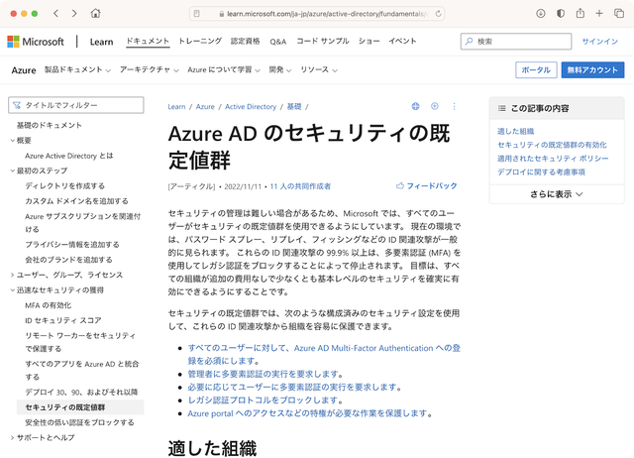634x458 pixels.
Task: Click the globe language icon beside the breadcrumb
Action: point(415,106)
